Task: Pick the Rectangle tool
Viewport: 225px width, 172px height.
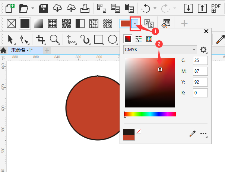Action: coord(98,39)
